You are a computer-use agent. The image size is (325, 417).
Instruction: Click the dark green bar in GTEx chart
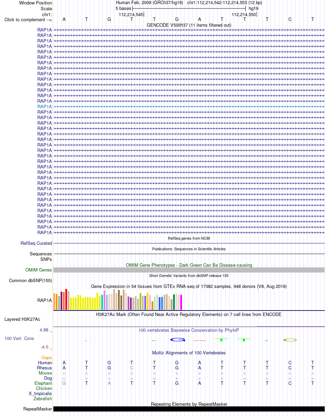point(174,302)
